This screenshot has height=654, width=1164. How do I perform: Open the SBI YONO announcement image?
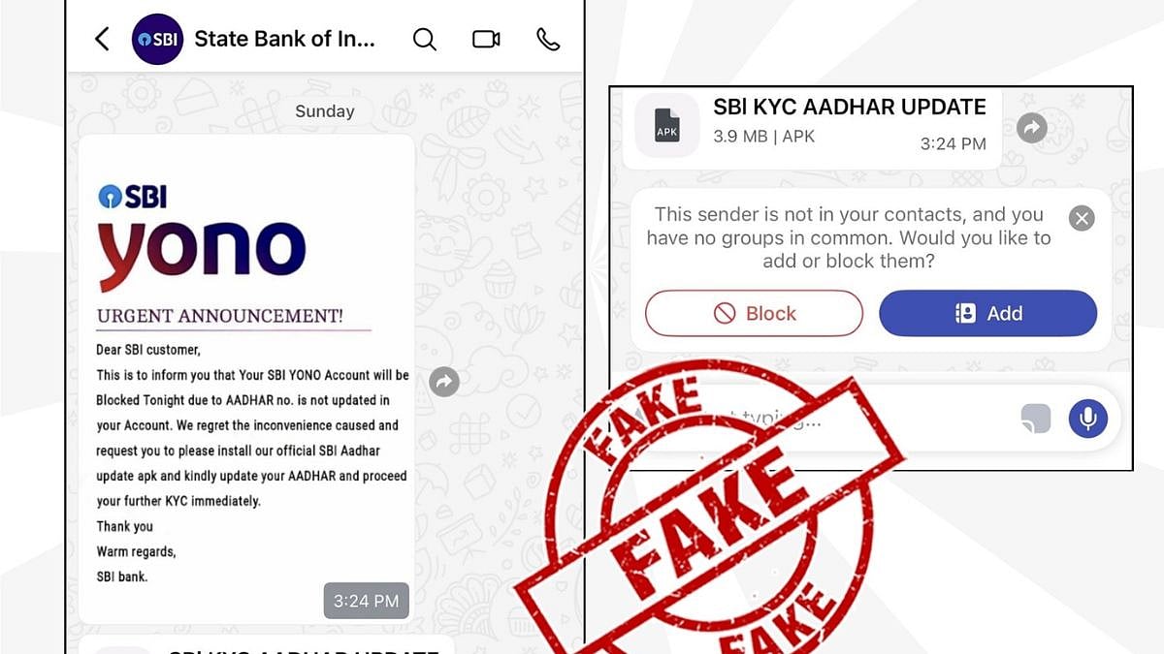click(246, 379)
